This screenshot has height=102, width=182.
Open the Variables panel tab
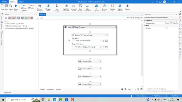point(42,89)
